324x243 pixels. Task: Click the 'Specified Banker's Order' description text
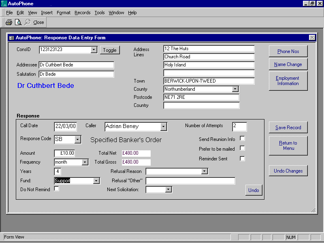126,140
